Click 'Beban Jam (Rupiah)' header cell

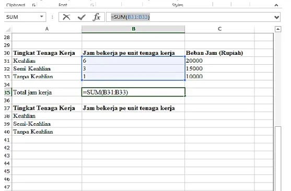219,53
